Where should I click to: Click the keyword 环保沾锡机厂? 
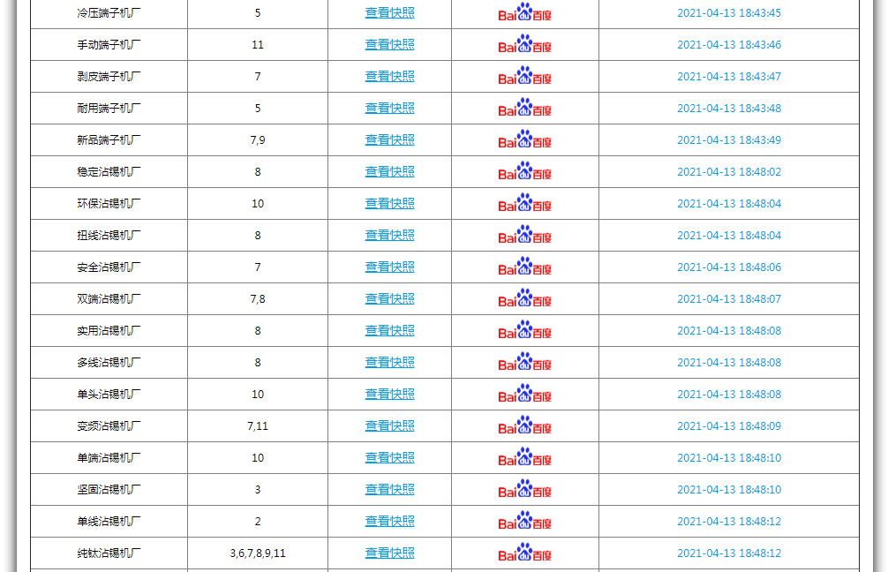(x=109, y=203)
